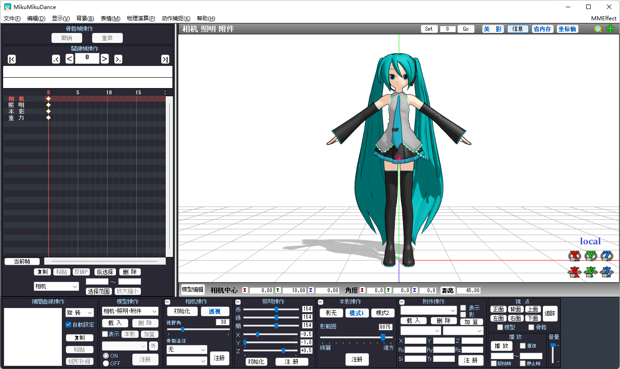
Task: Toggle the 自動設定 checkbox
Action: coord(69,325)
